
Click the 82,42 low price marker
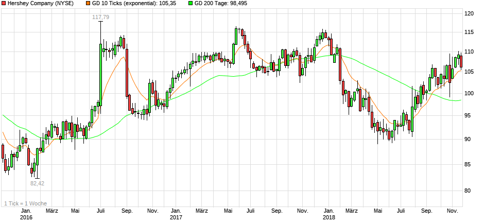pyautogui.click(x=37, y=183)
